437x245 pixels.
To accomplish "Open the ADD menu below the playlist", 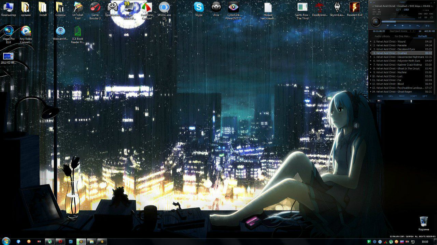I will [x=380, y=96].
